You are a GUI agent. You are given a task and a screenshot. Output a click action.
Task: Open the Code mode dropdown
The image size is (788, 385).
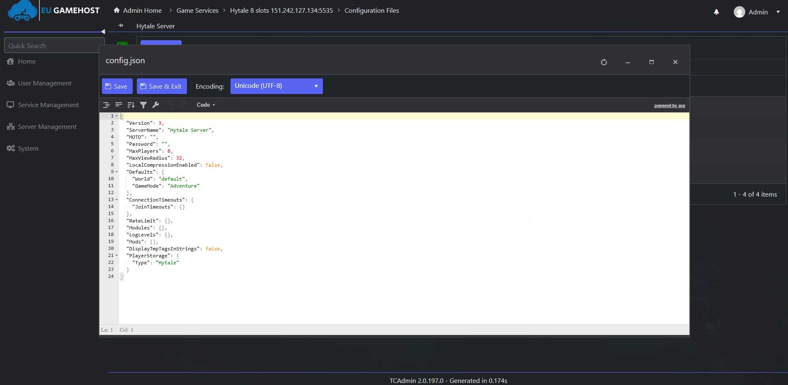[x=205, y=105]
